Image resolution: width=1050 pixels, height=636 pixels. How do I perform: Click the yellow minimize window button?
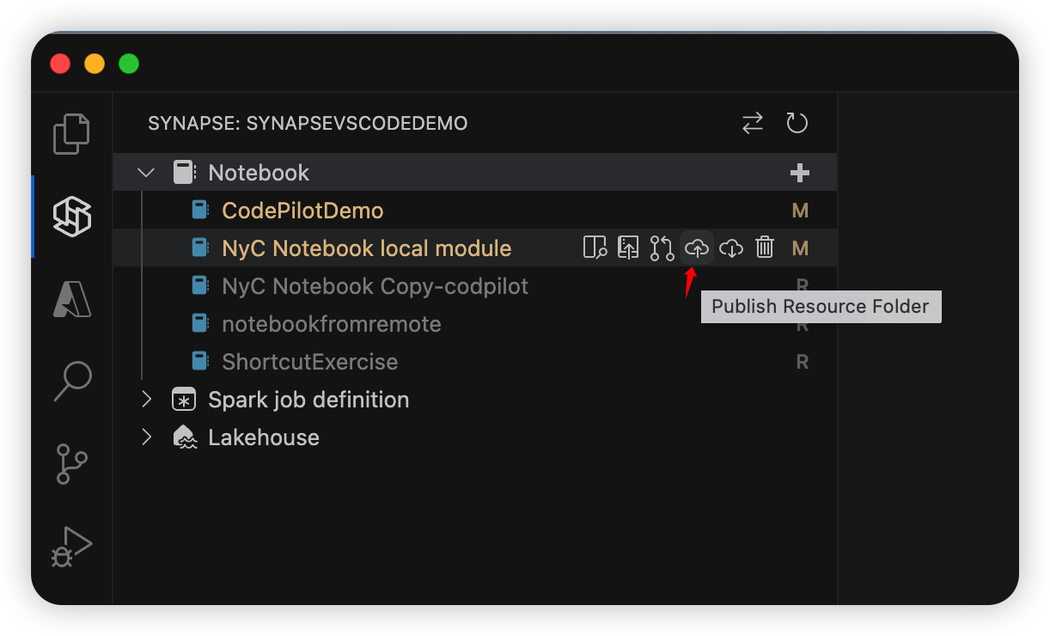pos(95,64)
